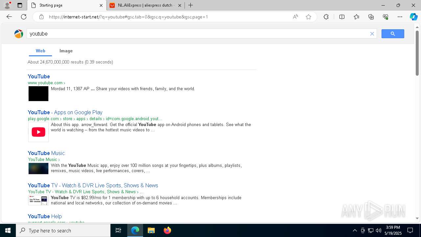Click the Edge taskbar icon
Image resolution: width=421 pixels, height=237 pixels.
[x=135, y=230]
